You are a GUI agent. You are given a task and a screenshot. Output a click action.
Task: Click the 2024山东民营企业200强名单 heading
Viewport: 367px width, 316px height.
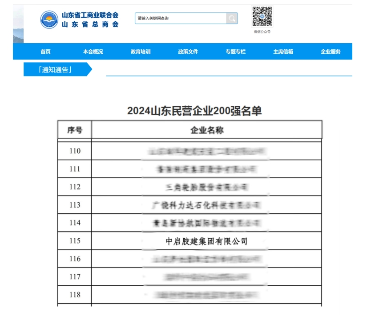[194, 111]
